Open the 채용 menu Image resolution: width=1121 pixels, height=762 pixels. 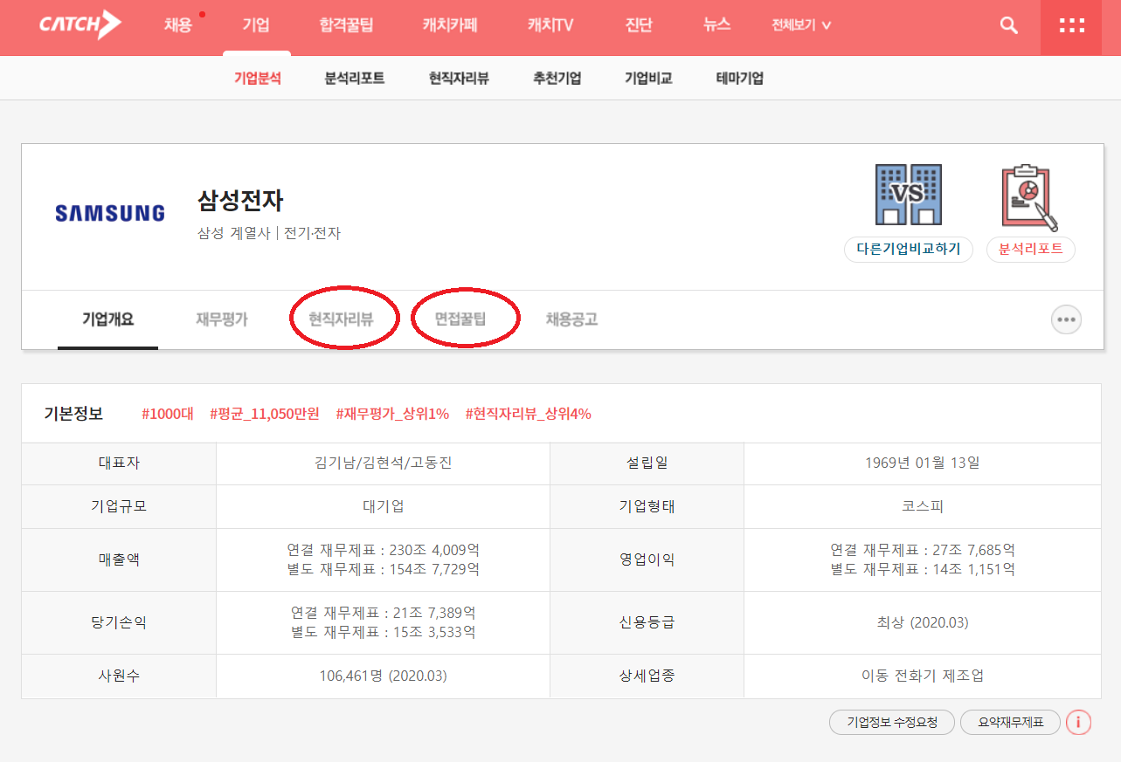[x=177, y=25]
